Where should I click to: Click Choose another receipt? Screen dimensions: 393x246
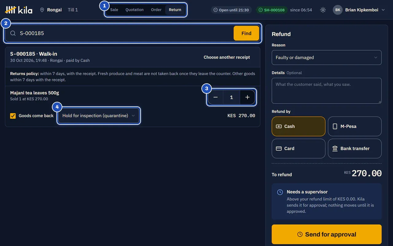click(x=227, y=57)
